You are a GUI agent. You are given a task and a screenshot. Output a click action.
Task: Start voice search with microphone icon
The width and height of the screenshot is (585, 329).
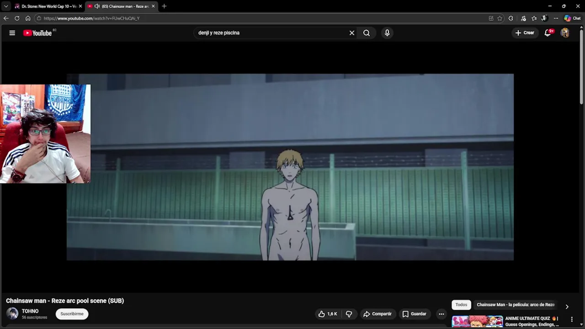point(387,33)
